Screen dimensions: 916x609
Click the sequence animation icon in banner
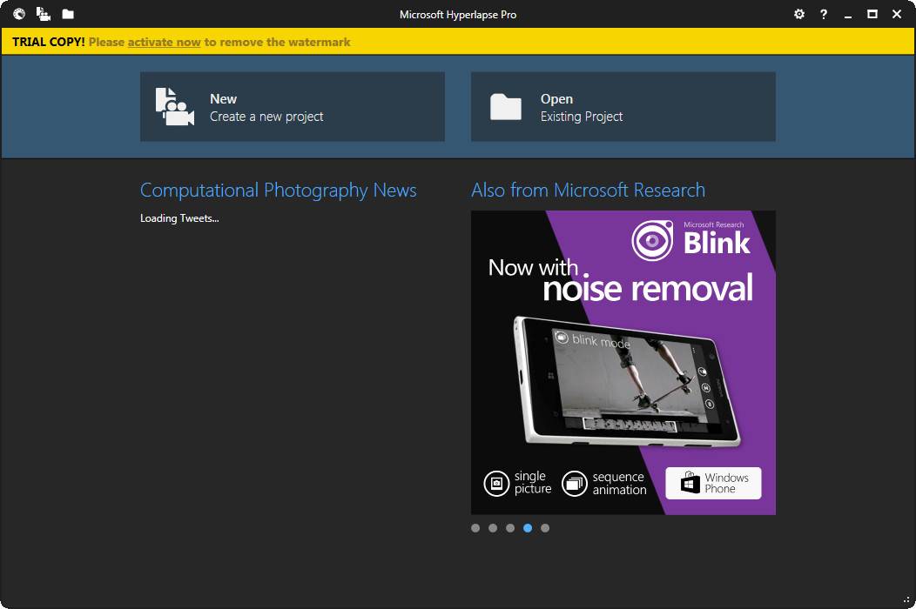pos(575,484)
